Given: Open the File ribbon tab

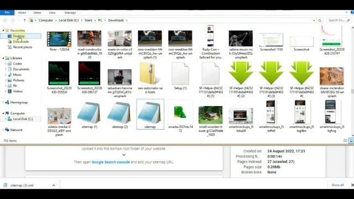Looking at the screenshot, I should coord(7,13).
